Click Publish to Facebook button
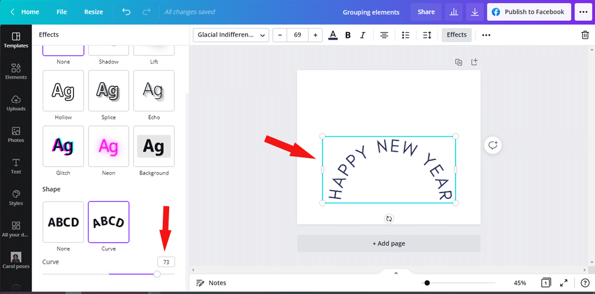Screen dimensions: 595x294 click(x=529, y=12)
